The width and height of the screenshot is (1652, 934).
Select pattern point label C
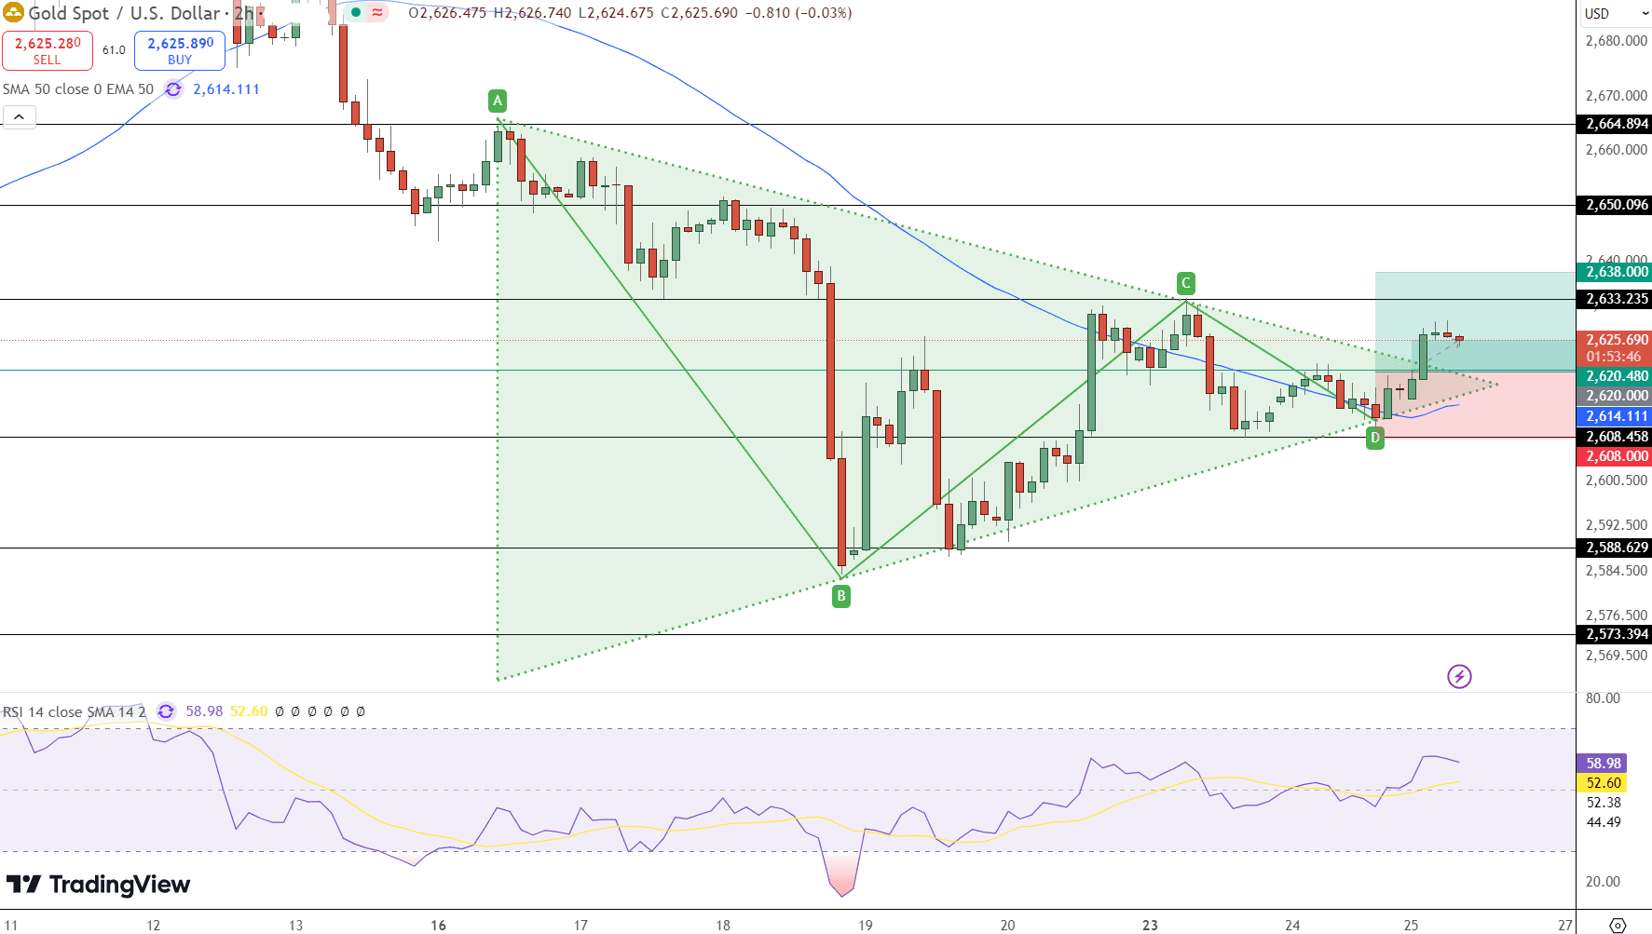1186,283
